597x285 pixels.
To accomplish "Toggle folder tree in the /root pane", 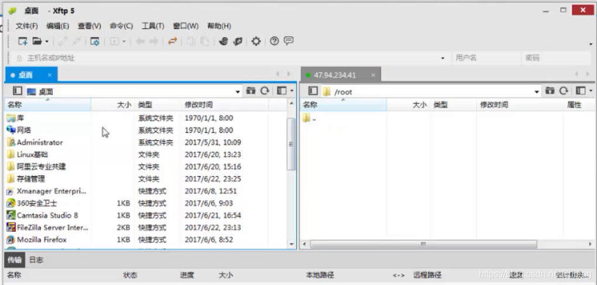I will 313,91.
